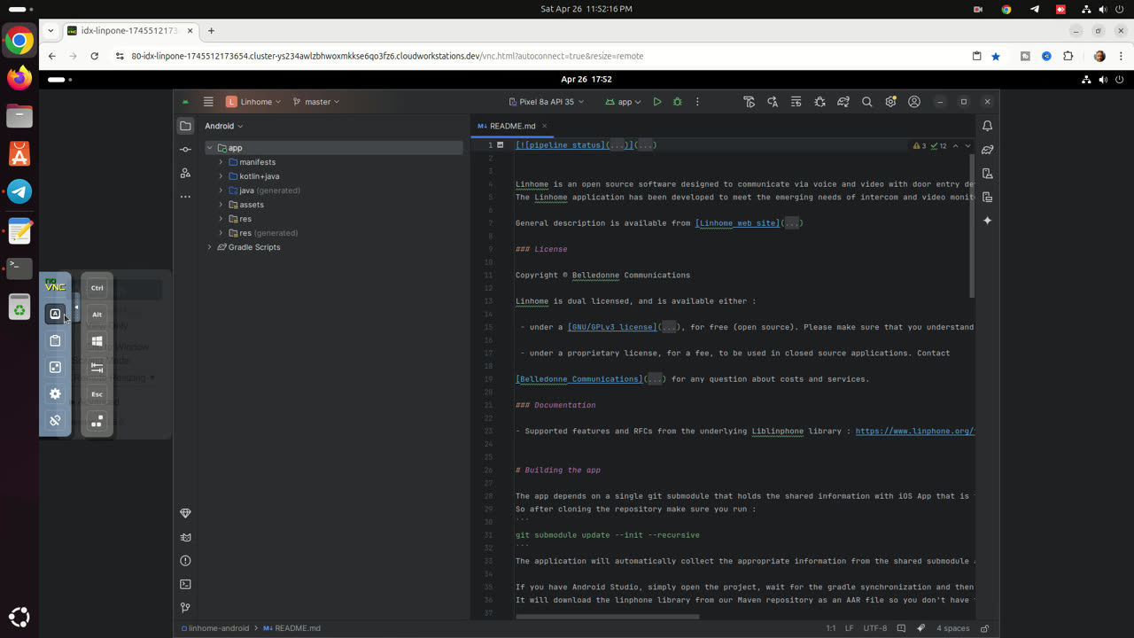The image size is (1134, 638).
Task: Close the README.md tab
Action: (x=544, y=126)
